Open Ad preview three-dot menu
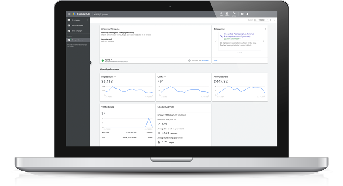The image size is (343, 186). point(265,29)
